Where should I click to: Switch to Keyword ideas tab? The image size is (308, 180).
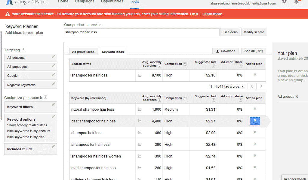(x=113, y=52)
